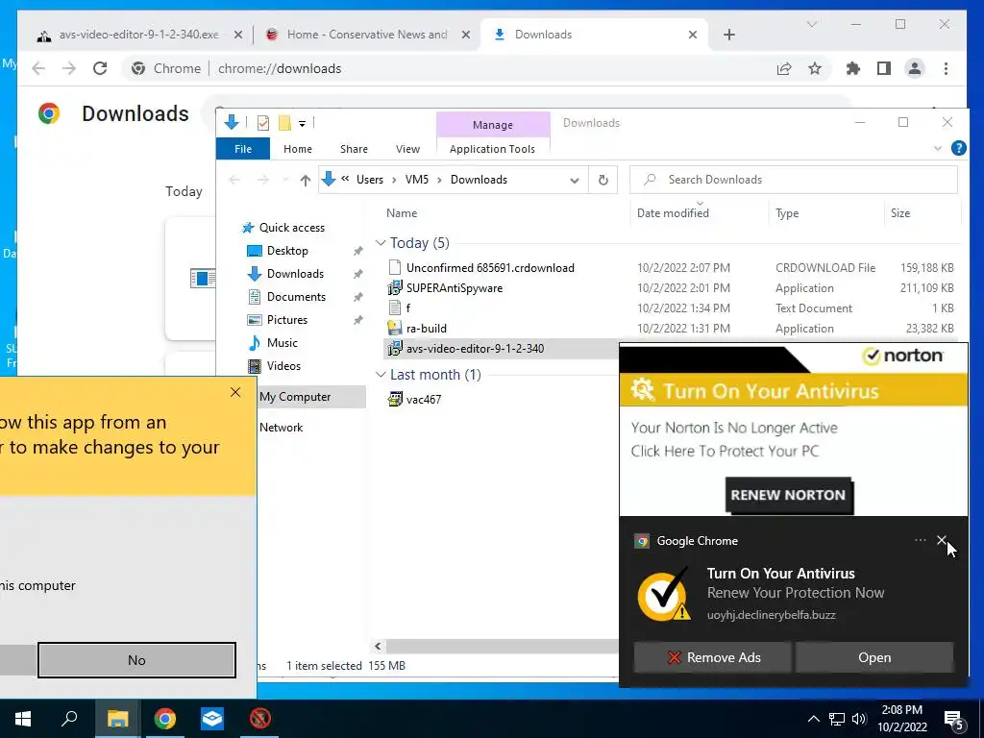Go back in Chrome browser
The image size is (984, 738).
pyautogui.click(x=38, y=68)
